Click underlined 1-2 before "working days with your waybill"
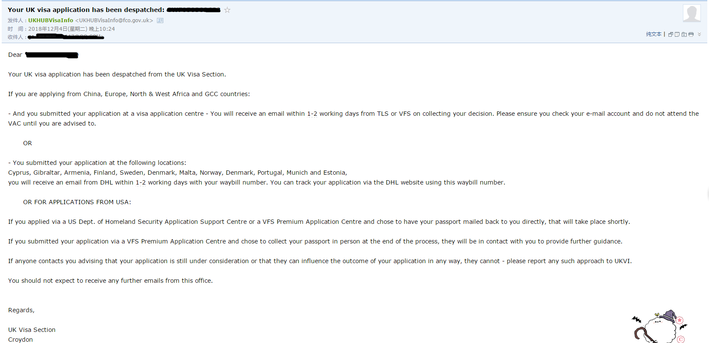The width and height of the screenshot is (709, 343). pos(141,182)
